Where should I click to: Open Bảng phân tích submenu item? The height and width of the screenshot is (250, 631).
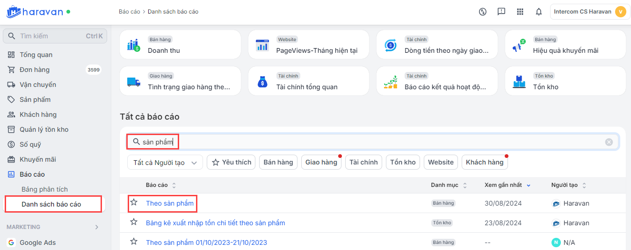(x=44, y=189)
